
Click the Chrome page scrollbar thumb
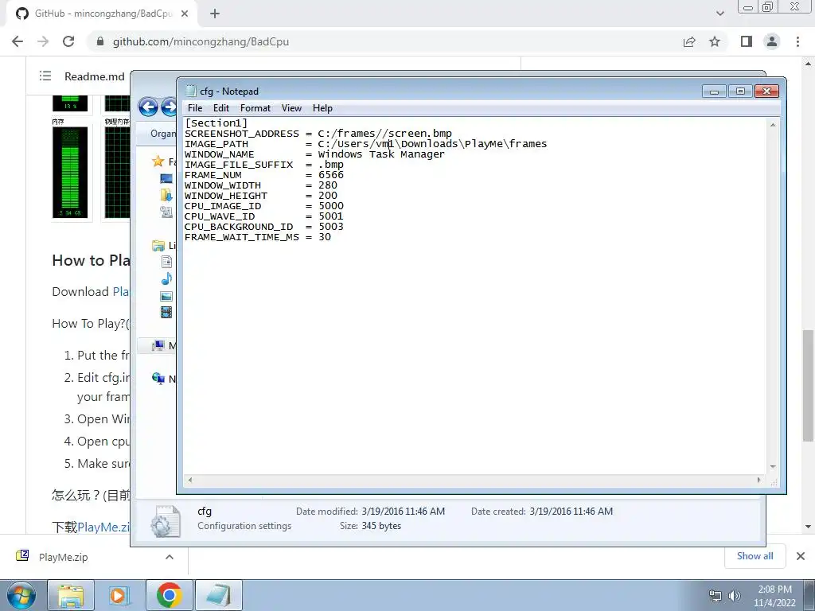809,384
